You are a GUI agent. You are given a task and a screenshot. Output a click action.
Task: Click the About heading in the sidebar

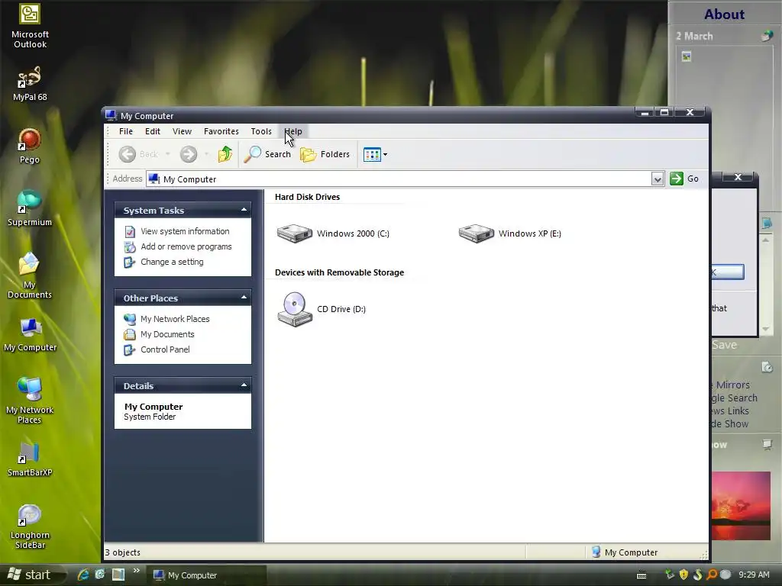point(724,14)
